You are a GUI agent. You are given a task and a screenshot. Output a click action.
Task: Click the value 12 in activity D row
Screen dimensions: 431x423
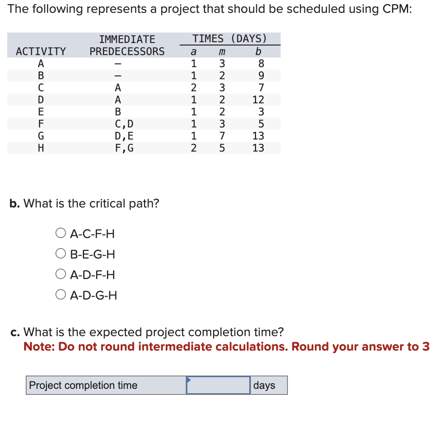259,100
